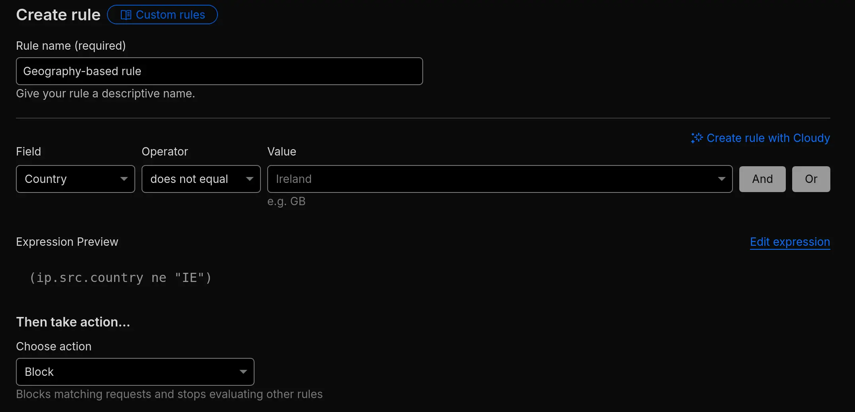Click the Cloudy sparkle icon
Image resolution: width=855 pixels, height=412 pixels.
point(697,138)
